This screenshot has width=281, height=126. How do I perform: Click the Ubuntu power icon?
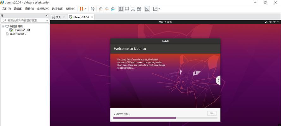(274, 22)
